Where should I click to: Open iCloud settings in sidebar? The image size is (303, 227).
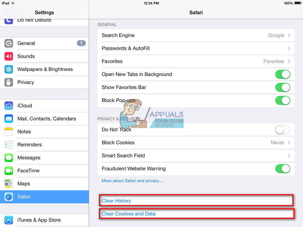pyautogui.click(x=44, y=106)
